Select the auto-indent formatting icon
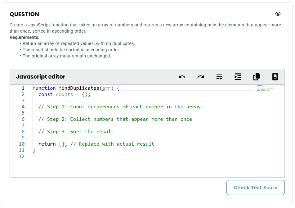 click(x=238, y=77)
